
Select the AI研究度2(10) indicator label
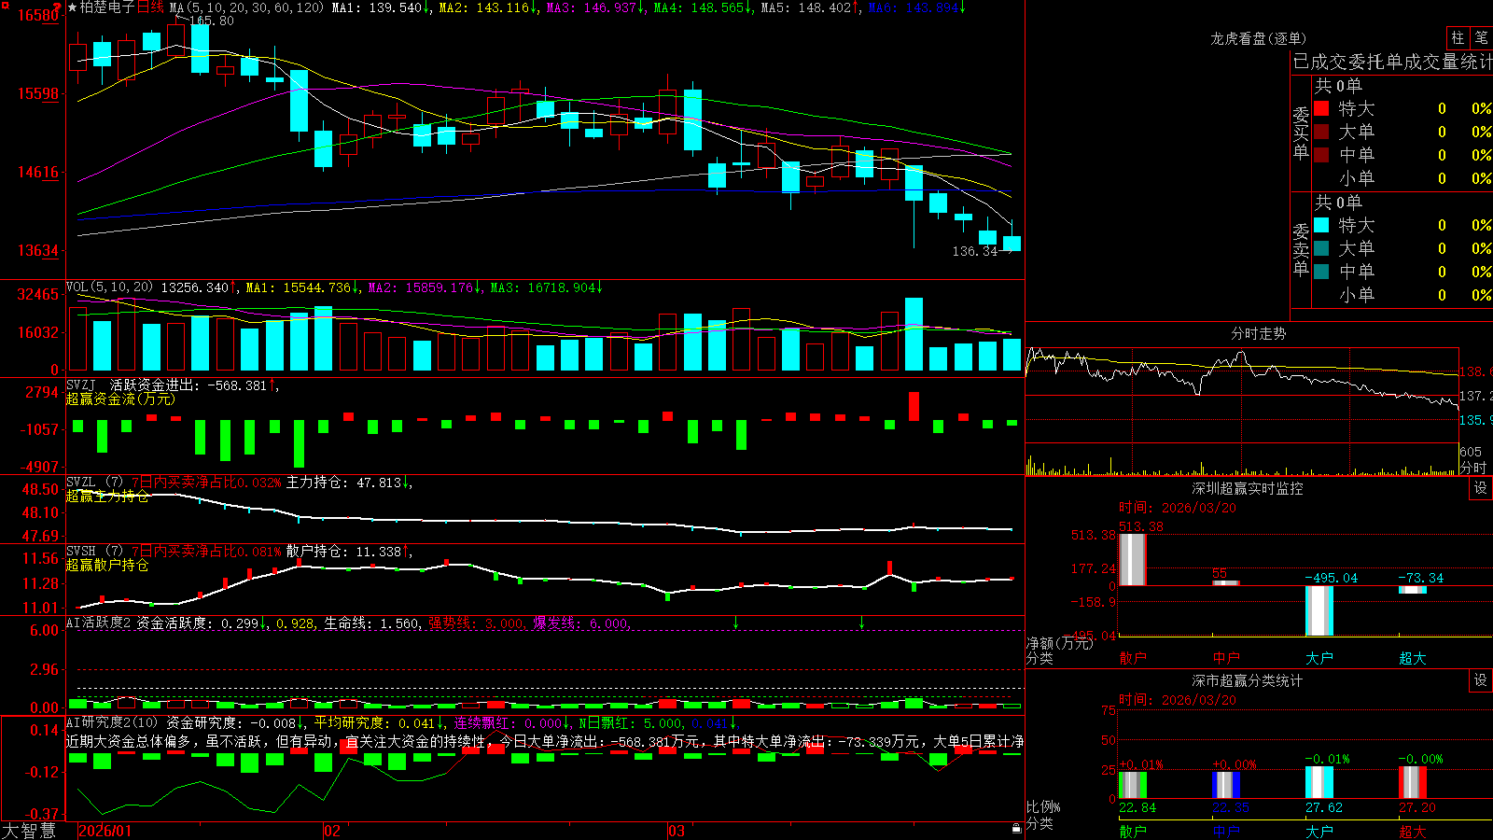click(x=112, y=722)
